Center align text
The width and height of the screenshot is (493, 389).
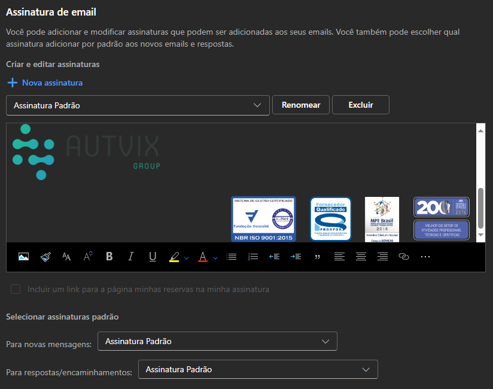(x=361, y=257)
